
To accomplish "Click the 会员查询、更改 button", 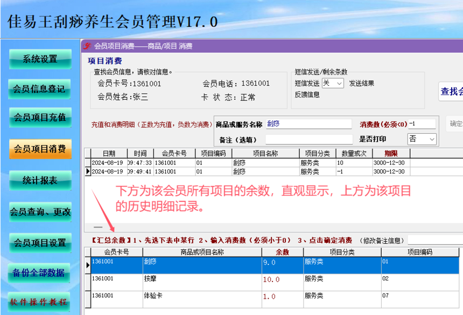I will tap(40, 212).
